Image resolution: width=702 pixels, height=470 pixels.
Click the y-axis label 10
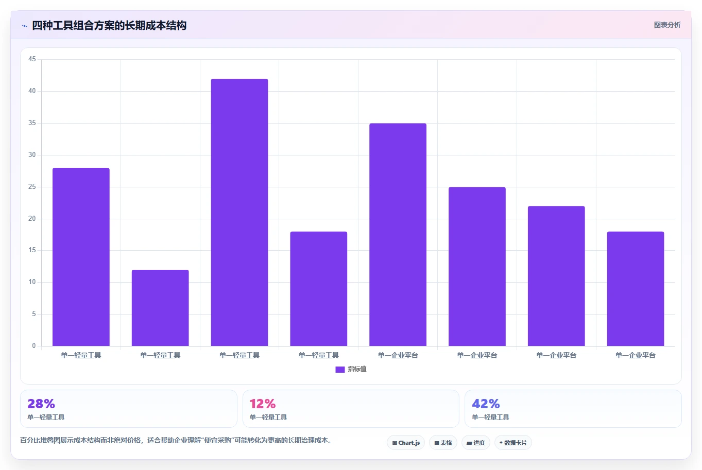point(32,282)
